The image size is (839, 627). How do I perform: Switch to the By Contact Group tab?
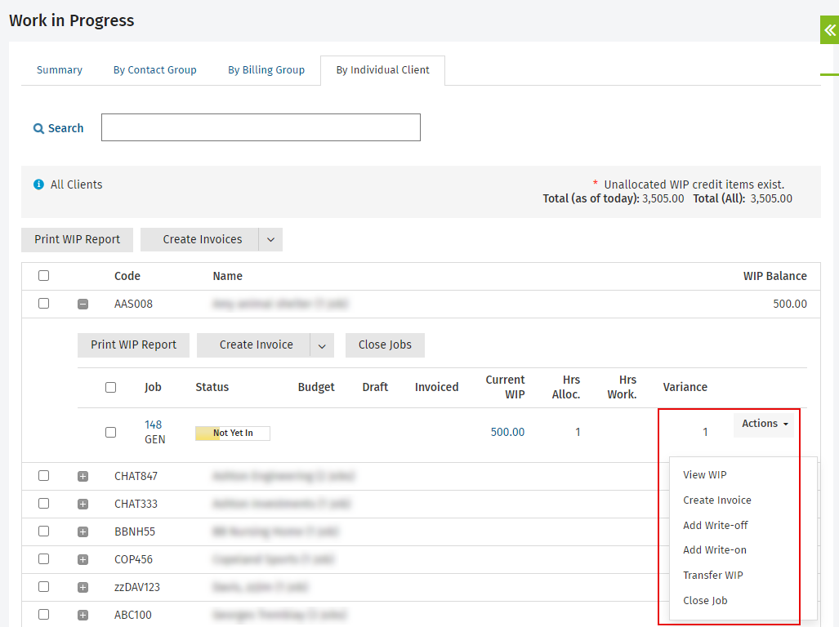pyautogui.click(x=154, y=70)
